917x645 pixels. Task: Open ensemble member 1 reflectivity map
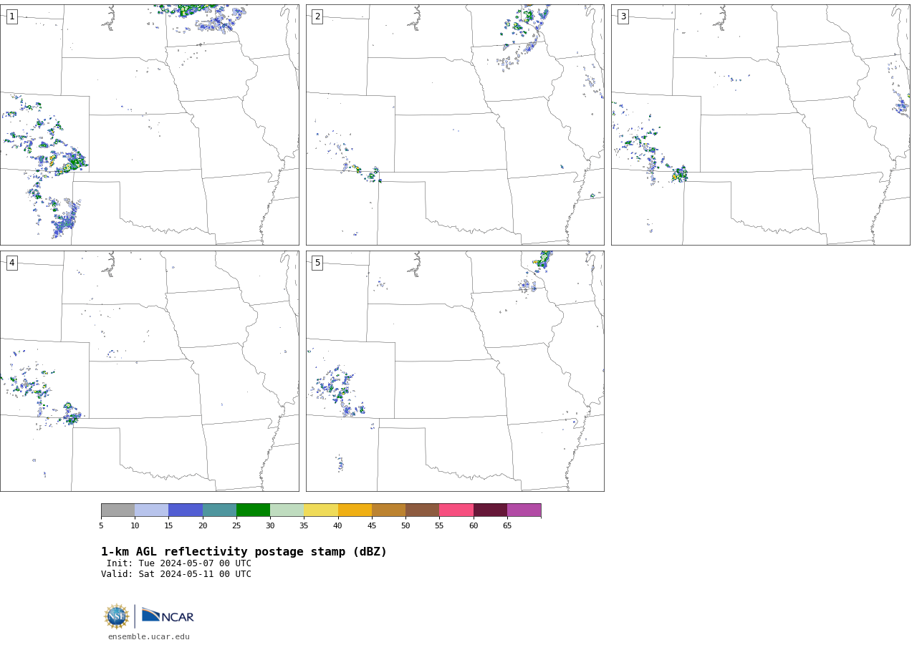coord(149,125)
